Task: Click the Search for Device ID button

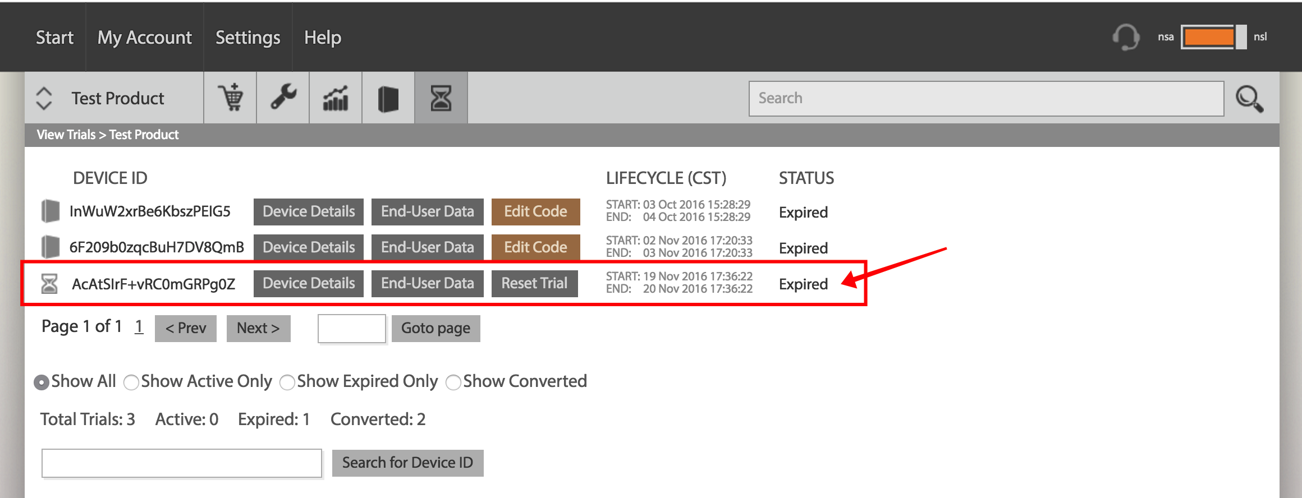Action: point(407,463)
